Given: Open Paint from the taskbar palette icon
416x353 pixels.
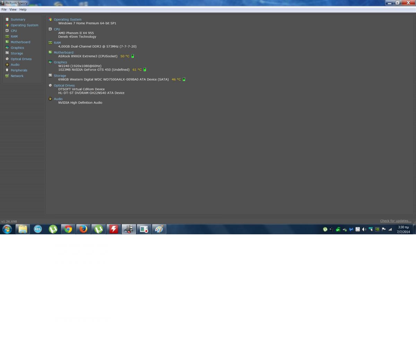Looking at the screenshot, I should pyautogui.click(x=159, y=229).
